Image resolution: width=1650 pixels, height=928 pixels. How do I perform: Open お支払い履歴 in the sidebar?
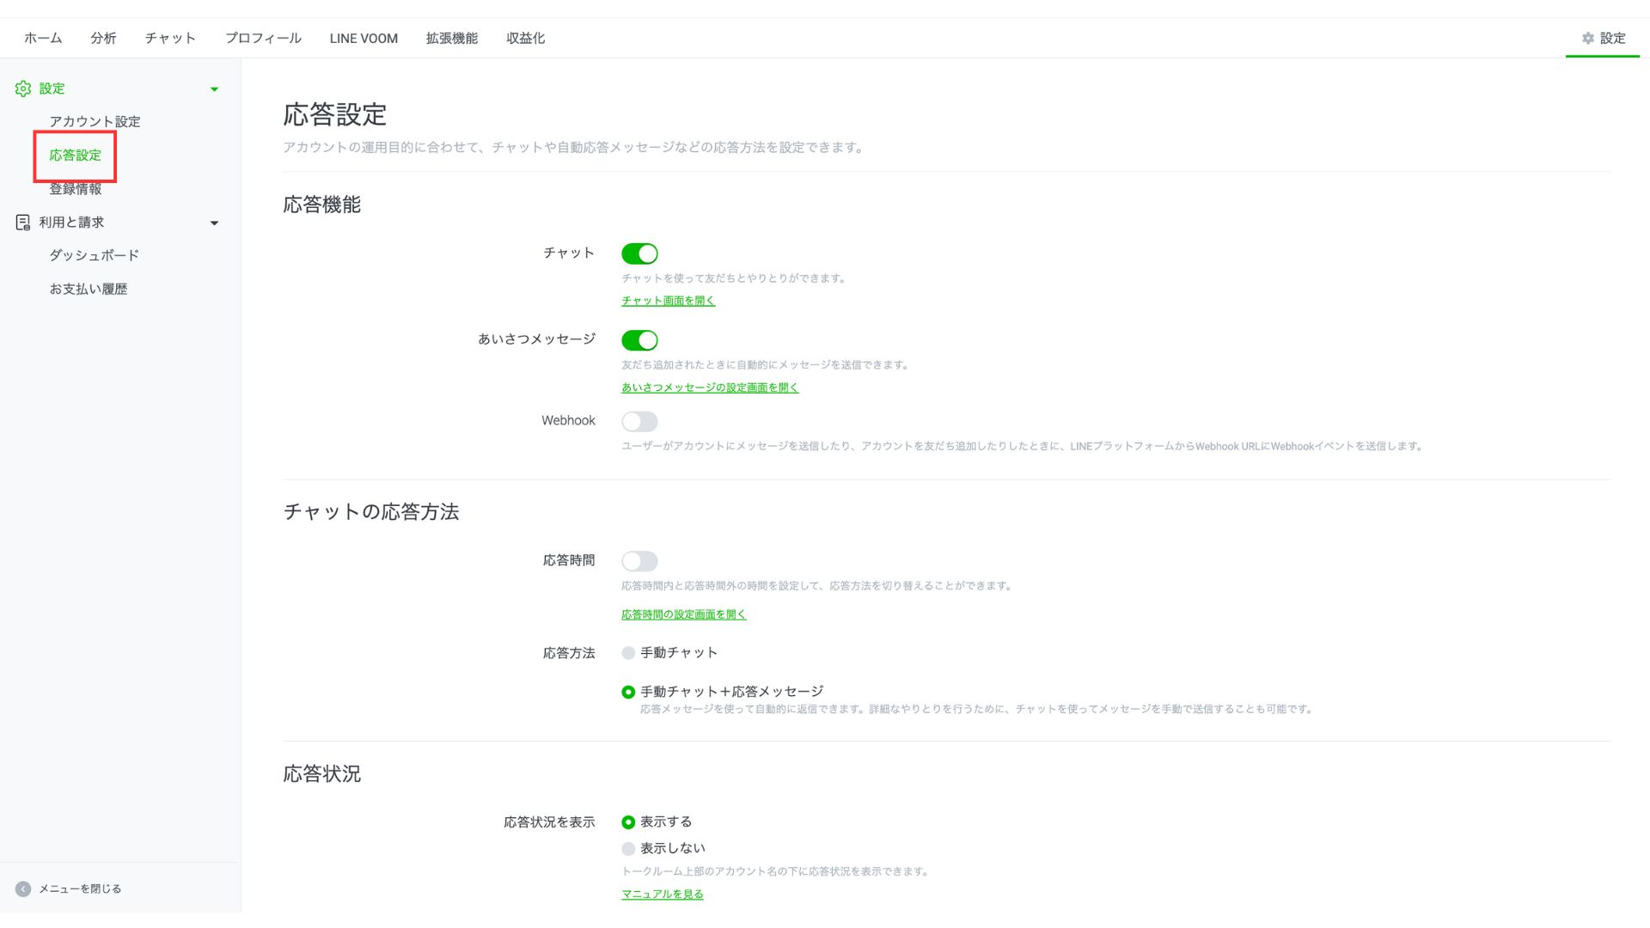(x=88, y=290)
